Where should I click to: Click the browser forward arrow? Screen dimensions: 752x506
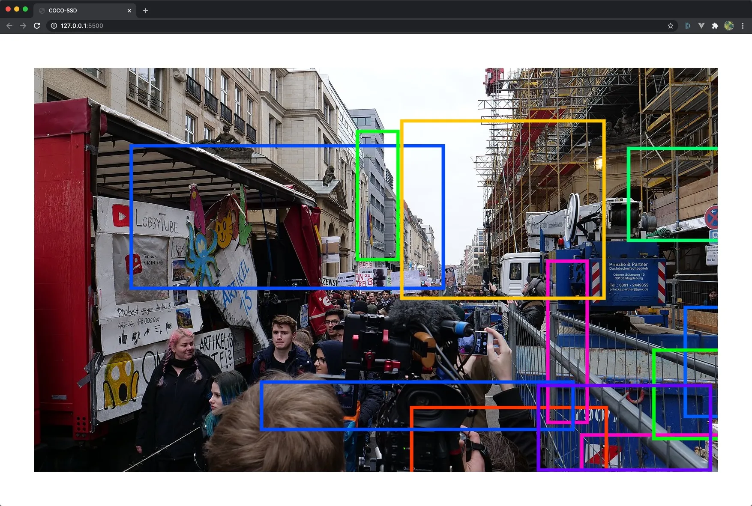coord(23,26)
